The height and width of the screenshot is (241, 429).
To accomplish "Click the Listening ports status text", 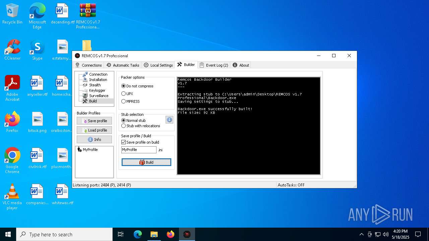I will (102, 185).
